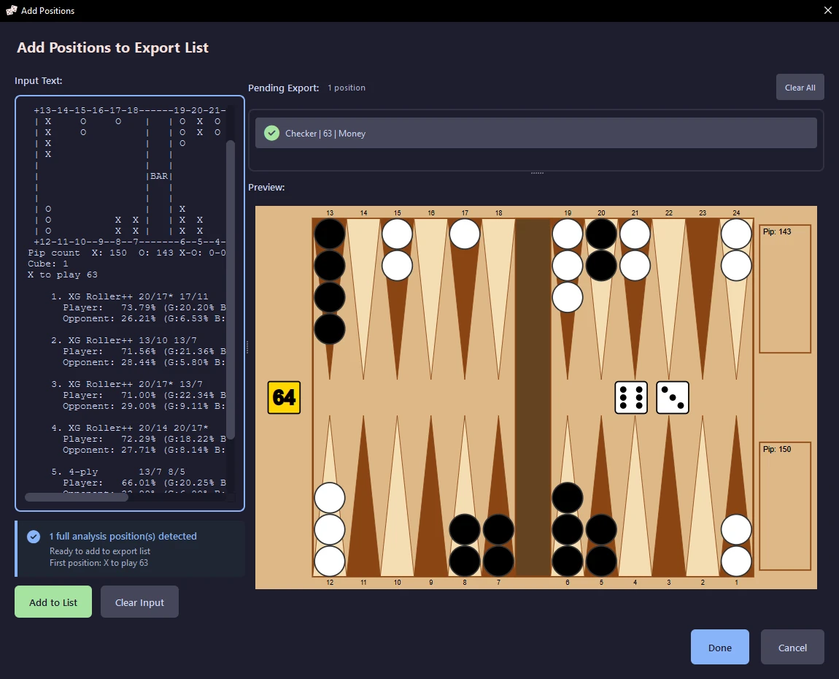Confirm with the Done button
Image resolution: width=839 pixels, height=679 pixels.
coord(719,647)
